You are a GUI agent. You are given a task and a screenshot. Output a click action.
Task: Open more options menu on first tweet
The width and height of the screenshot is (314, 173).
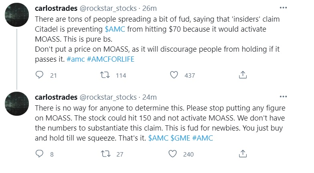(283, 8)
